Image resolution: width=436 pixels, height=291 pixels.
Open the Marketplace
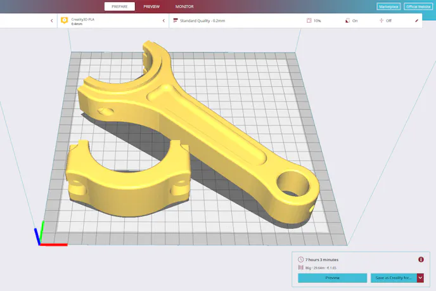[x=388, y=6]
